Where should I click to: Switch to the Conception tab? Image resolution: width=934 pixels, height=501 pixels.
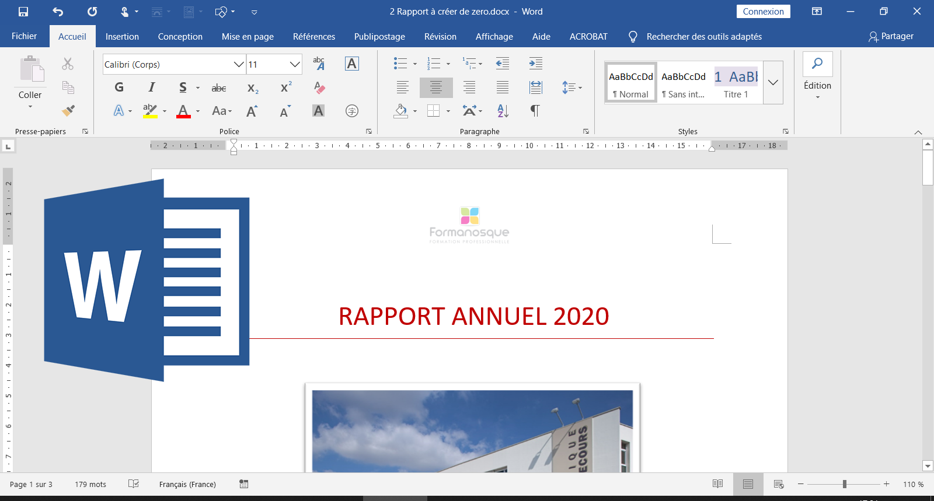coord(180,37)
